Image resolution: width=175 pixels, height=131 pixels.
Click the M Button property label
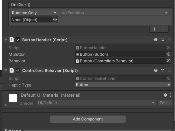coord(17,54)
